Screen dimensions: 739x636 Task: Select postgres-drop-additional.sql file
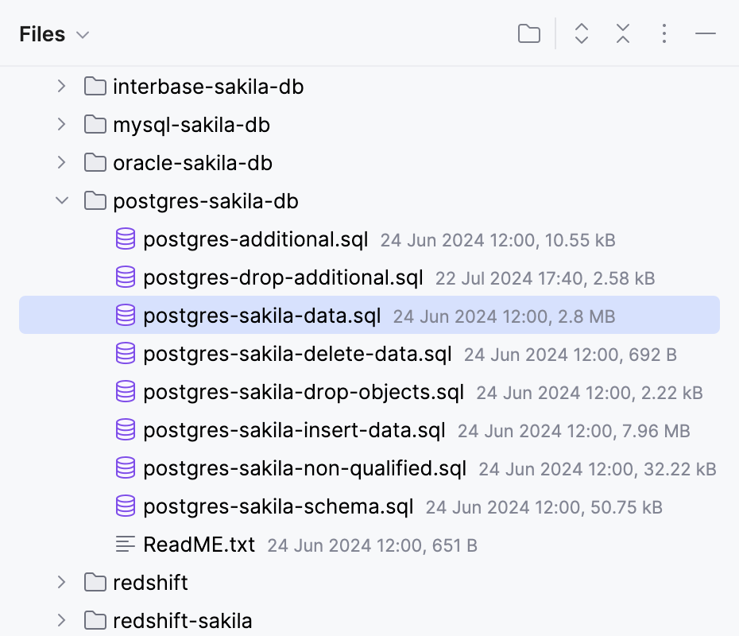[284, 277]
